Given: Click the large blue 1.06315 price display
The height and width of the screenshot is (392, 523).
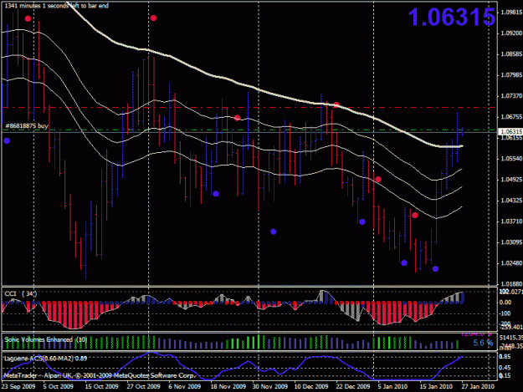Looking at the screenshot, I should click(452, 18).
